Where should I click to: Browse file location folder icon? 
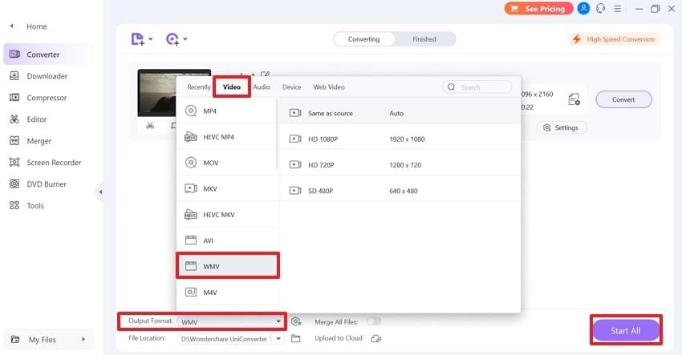coord(296,338)
